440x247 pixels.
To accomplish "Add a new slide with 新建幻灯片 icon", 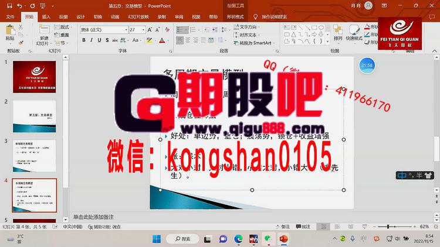I will pos(44,29).
